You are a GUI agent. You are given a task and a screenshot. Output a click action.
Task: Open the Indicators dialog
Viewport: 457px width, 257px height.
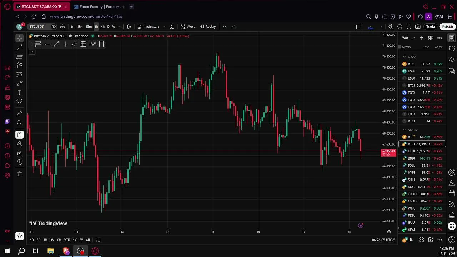(149, 27)
